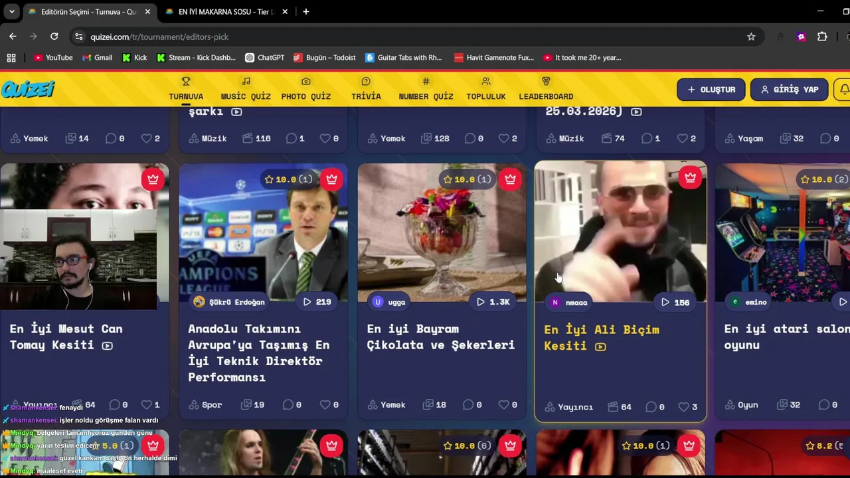Open the Bugün – Todoist bookmark
Screen dimensions: 850x478
(325, 58)
